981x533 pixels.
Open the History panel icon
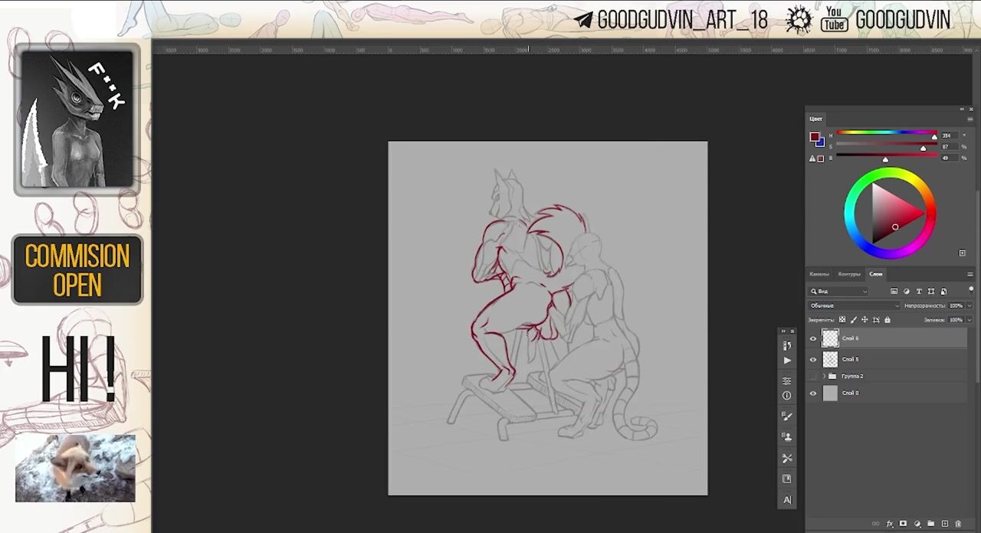coord(786,346)
